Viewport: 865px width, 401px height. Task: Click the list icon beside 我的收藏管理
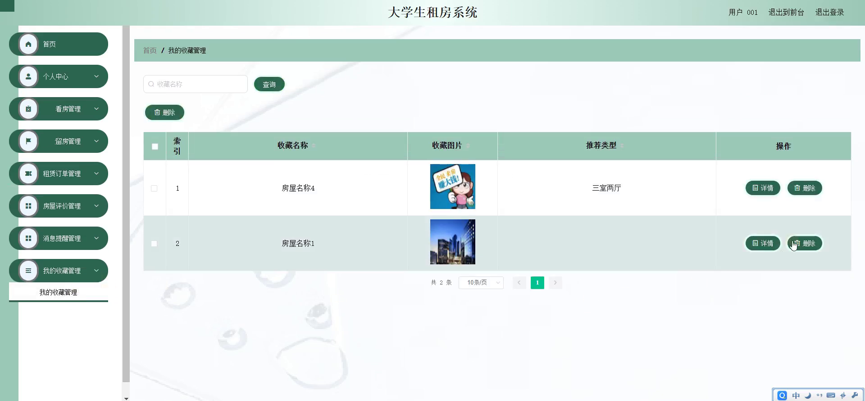(28, 271)
